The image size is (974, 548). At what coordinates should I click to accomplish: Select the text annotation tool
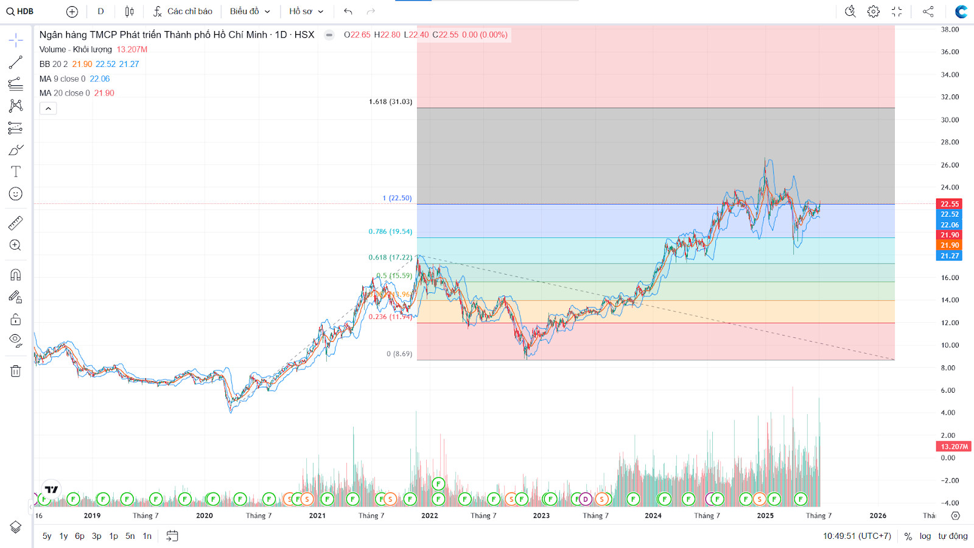coord(16,172)
